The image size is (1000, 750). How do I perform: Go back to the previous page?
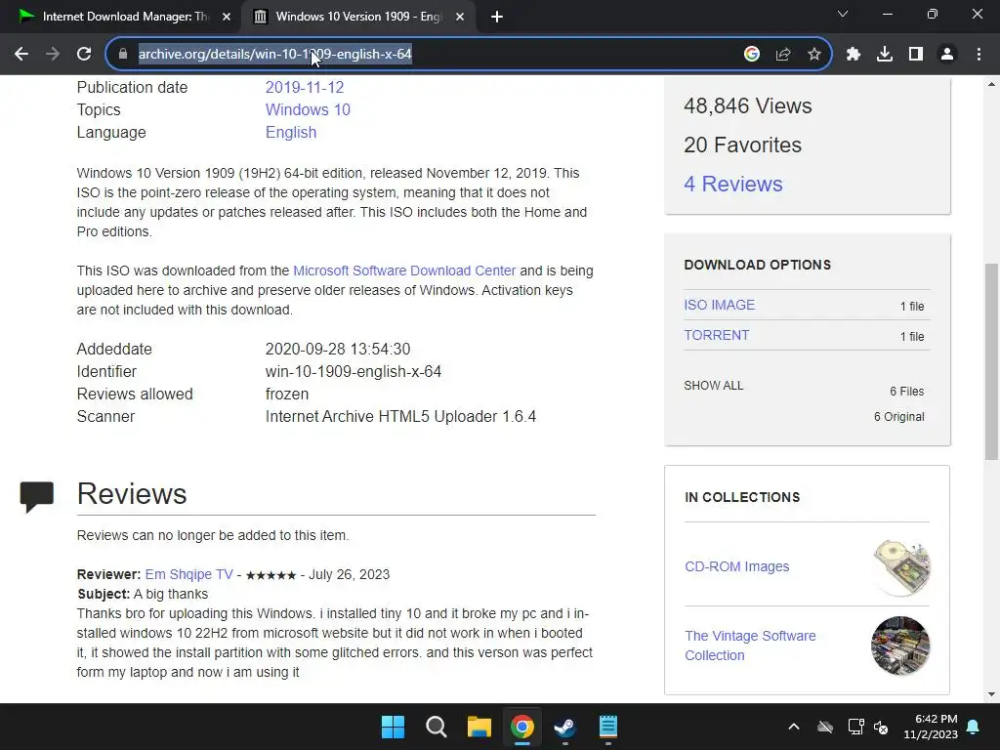[21, 55]
